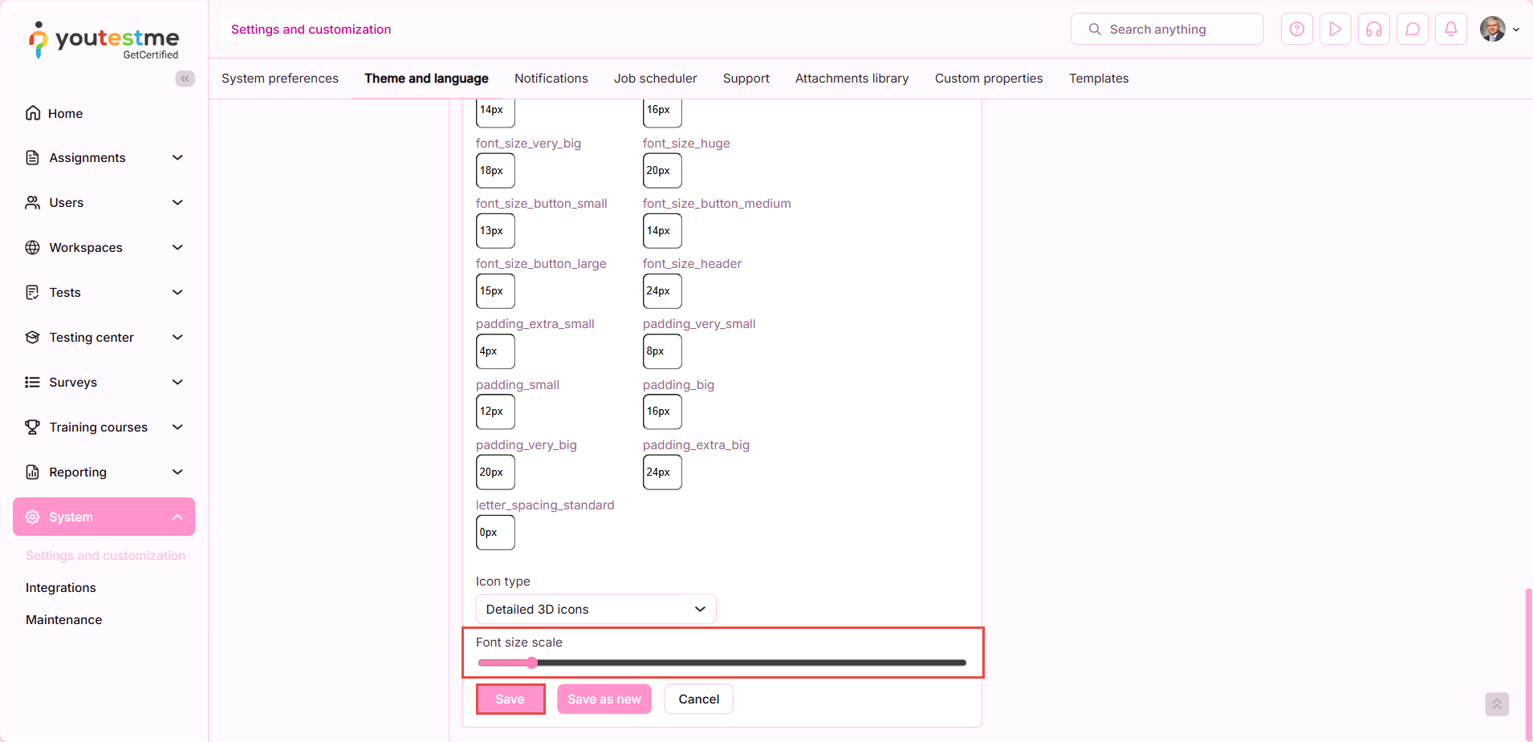Click the scroll-to-top arrow icon
1533x742 pixels.
point(1496,704)
